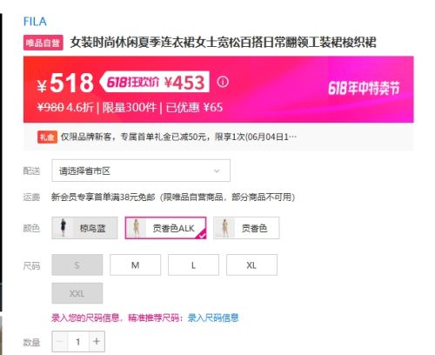
Task: Click the 唯品自营 badge
Action: [x=43, y=43]
